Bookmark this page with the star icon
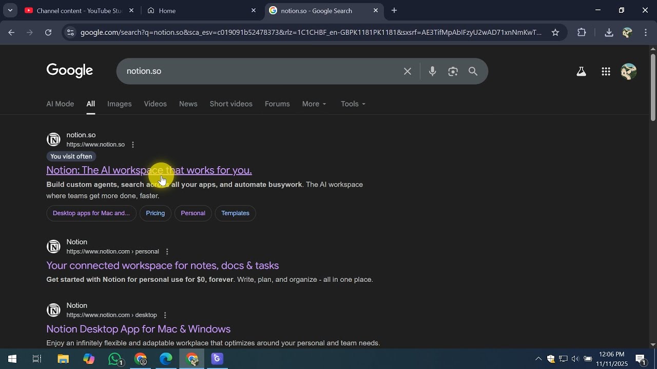 (555, 32)
